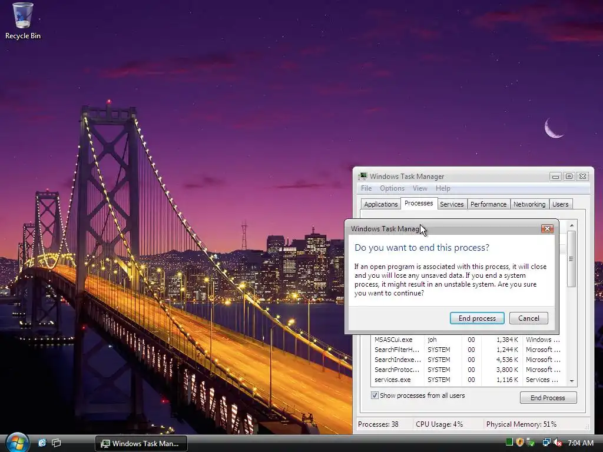Open the Windows Security shield tray icon

pyautogui.click(x=519, y=442)
